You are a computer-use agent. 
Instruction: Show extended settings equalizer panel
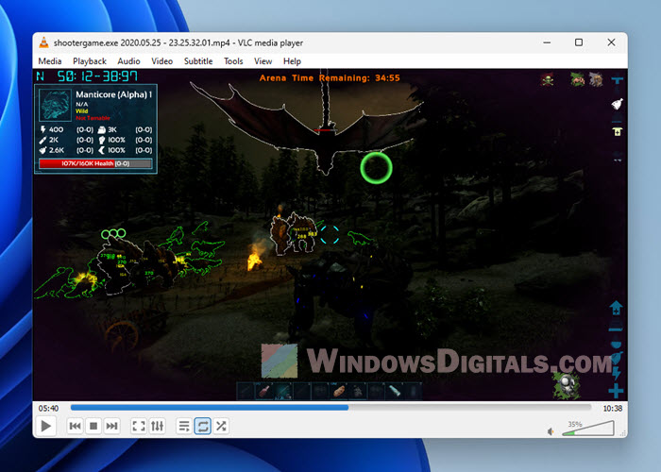tap(158, 426)
